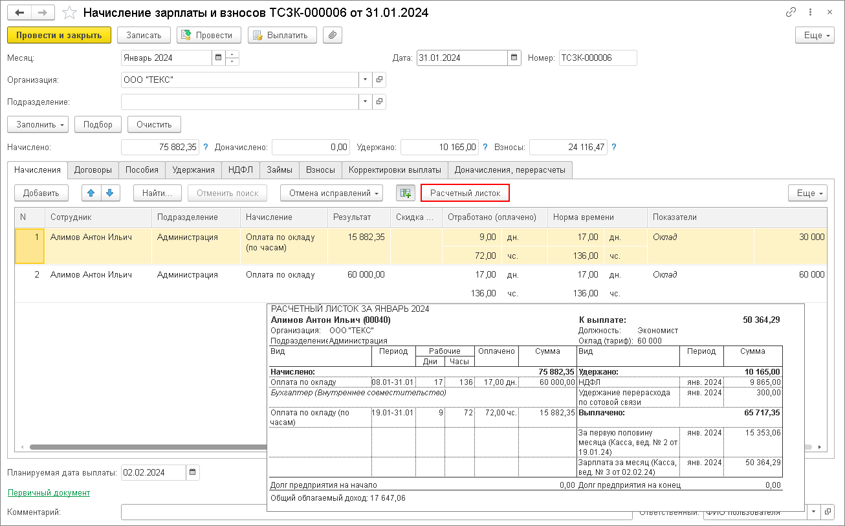
Task: Switch to the Займы tab
Action: [x=280, y=170]
